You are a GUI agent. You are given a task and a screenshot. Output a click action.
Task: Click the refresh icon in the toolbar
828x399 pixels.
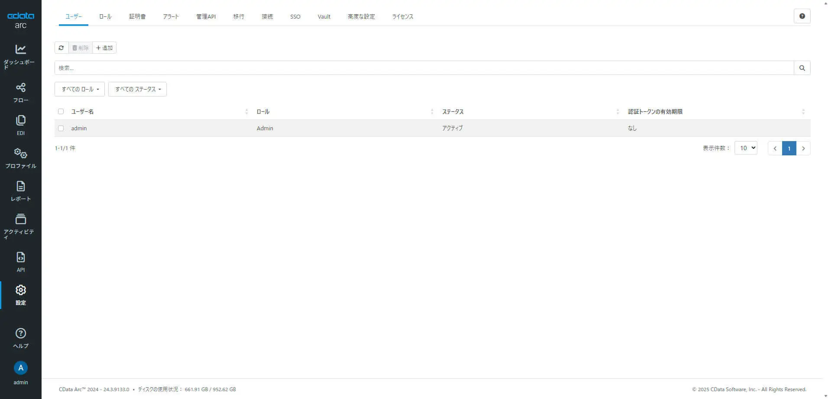tap(61, 48)
